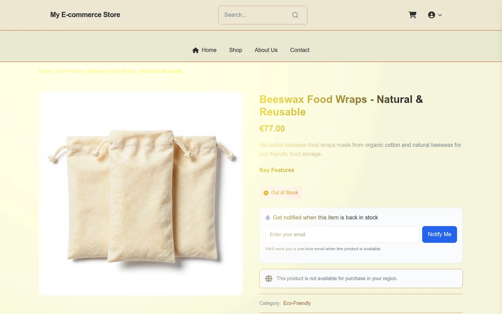
Task: Open the Eco-Friendly breadcrumb link
Action: click(70, 71)
